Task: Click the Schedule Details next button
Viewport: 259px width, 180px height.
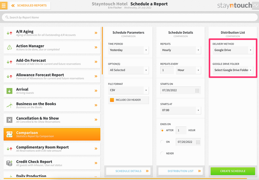Action: pyautogui.click(x=128, y=171)
